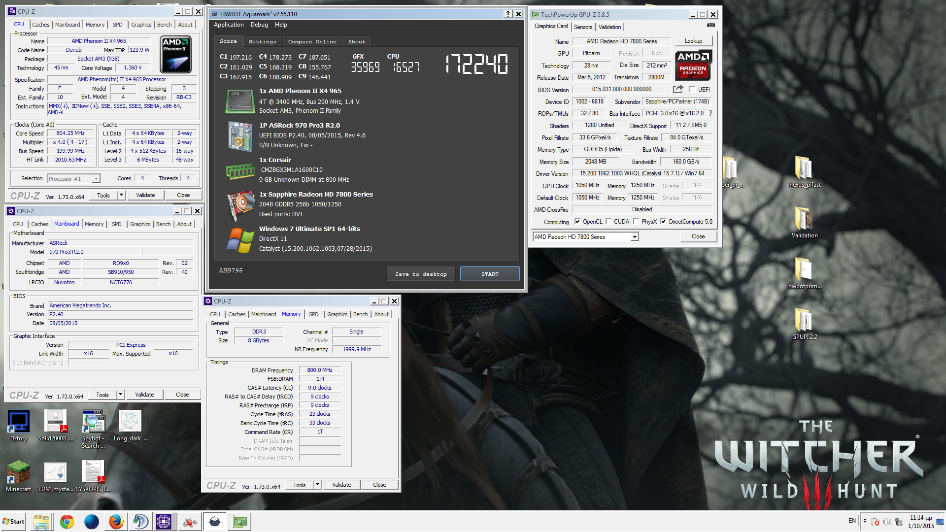Screen dimensions: 946x532
Task: Click the green CPU chip icon in Aquamark
Action: click(x=240, y=101)
